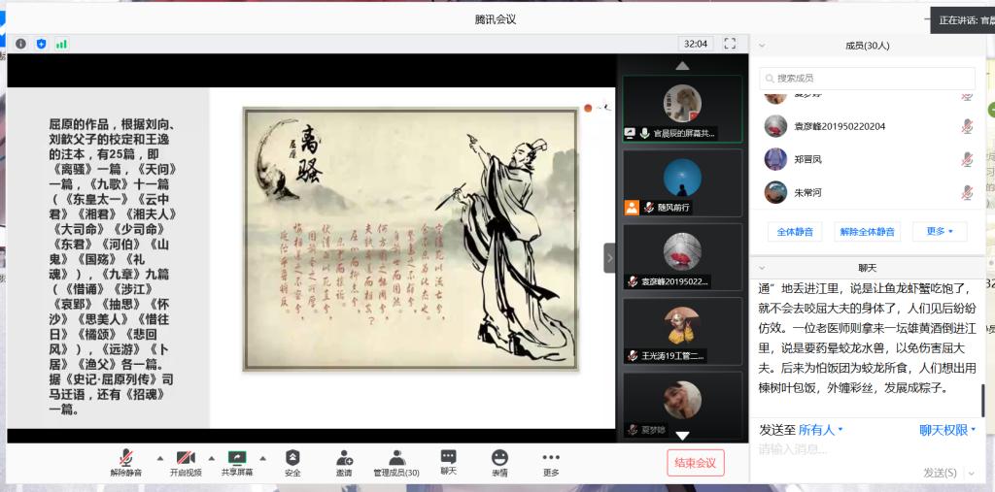Click the muted mic icon on 随风前行 tile
The width and height of the screenshot is (995, 492).
pos(648,208)
